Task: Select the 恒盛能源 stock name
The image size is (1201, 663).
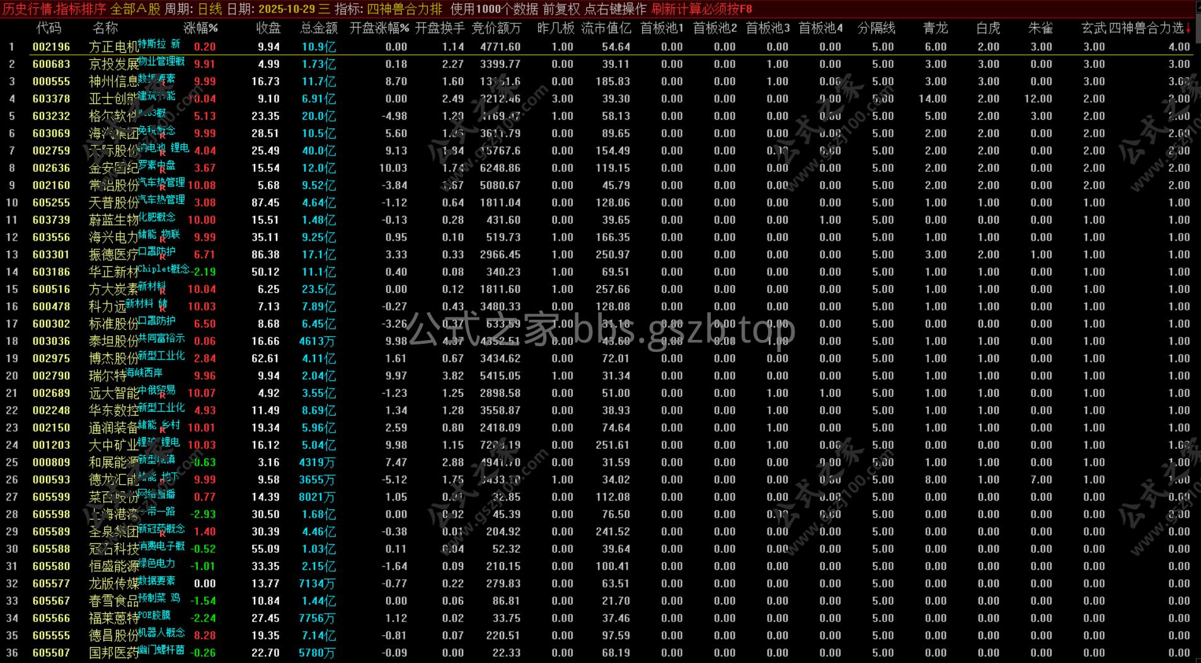Action: coord(114,566)
